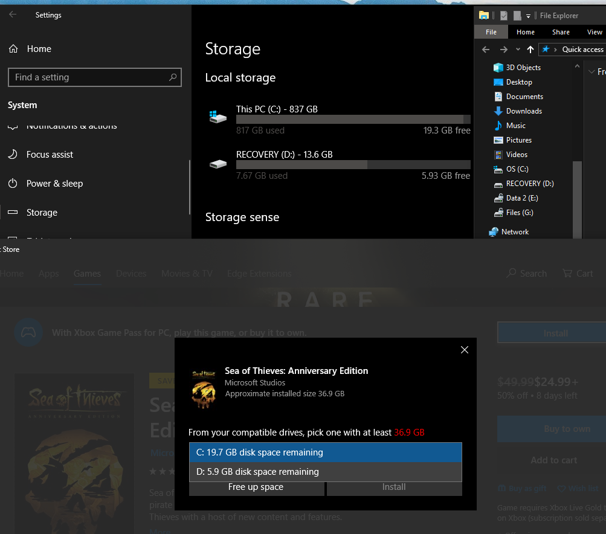Click Settings sidebar scrollbar
This screenshot has width=606, height=534.
(189, 187)
